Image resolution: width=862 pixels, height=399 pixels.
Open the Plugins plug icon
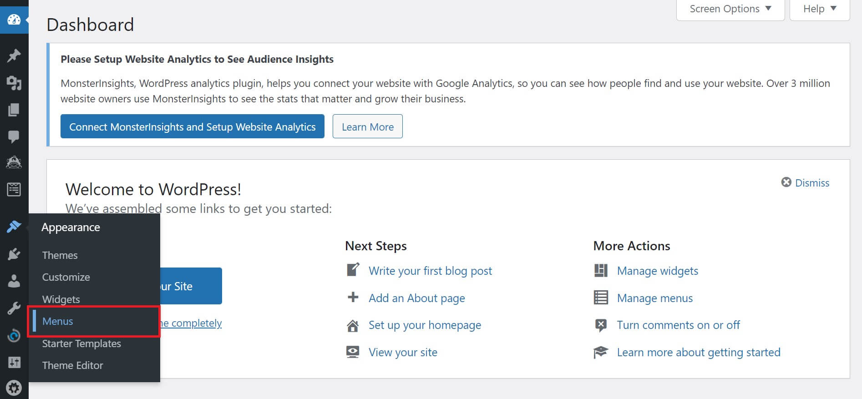[x=14, y=254]
